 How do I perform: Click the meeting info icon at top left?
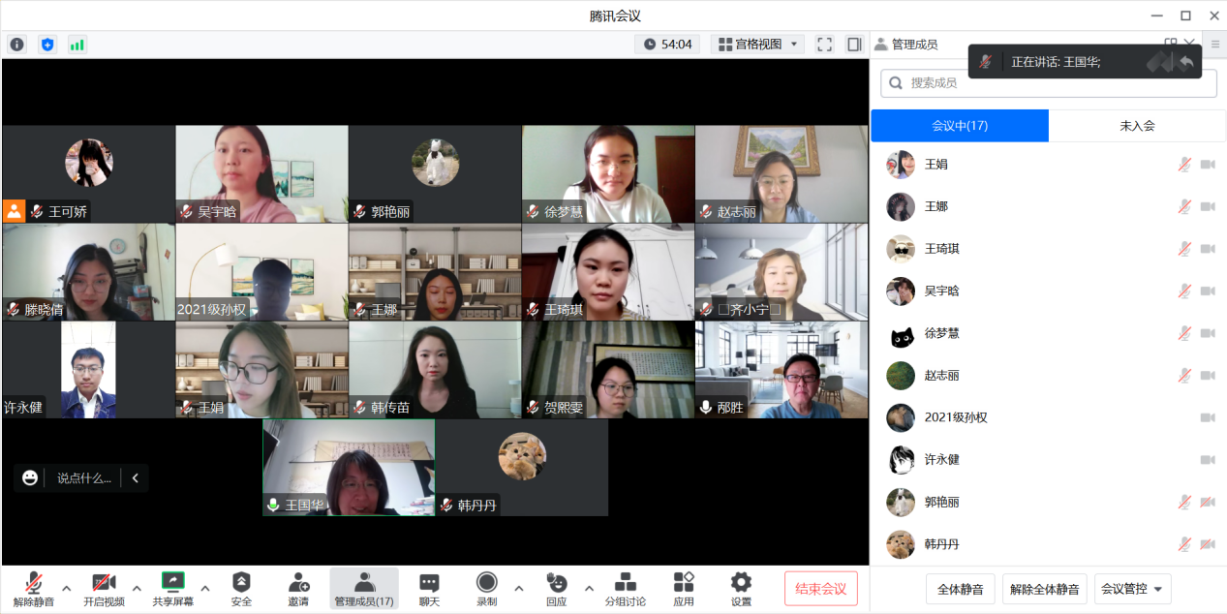(x=17, y=45)
